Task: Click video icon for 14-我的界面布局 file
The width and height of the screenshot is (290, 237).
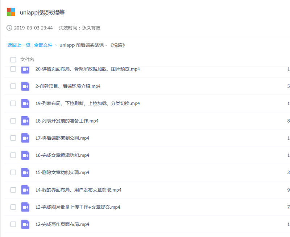Action: 25,190
